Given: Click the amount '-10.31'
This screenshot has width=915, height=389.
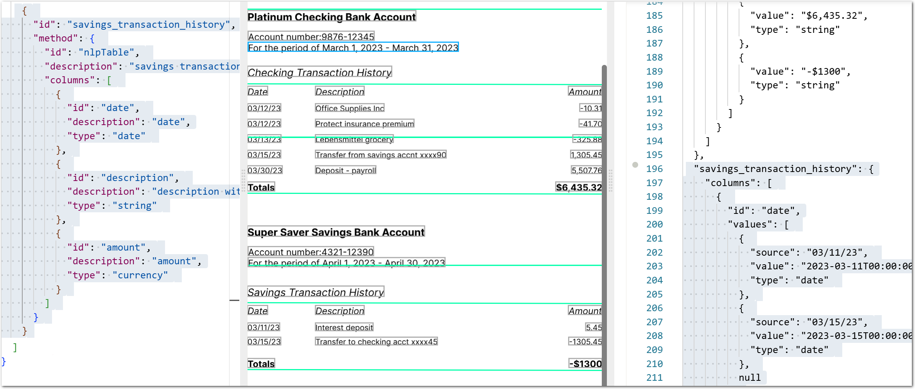Looking at the screenshot, I should click(x=590, y=108).
